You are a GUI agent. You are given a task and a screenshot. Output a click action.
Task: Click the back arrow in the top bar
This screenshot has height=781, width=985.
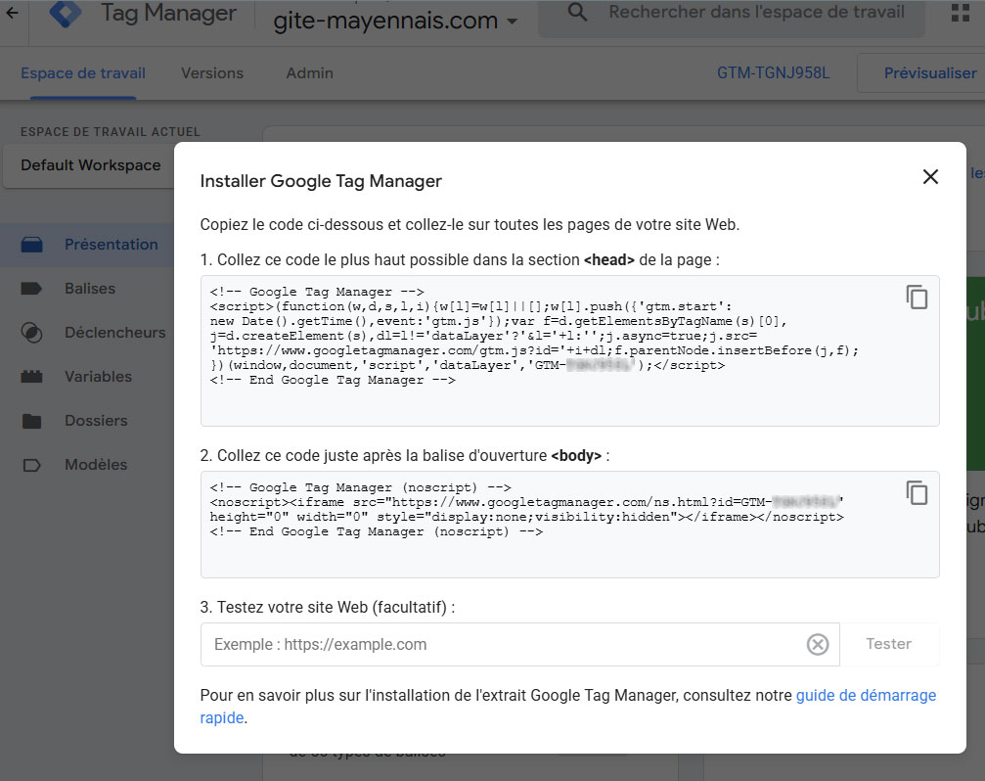pos(12,14)
